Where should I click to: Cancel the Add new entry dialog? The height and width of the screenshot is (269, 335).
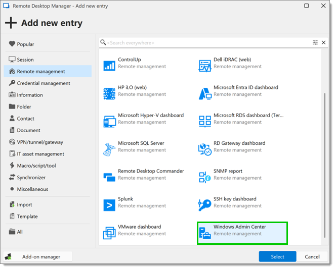click(x=312, y=257)
